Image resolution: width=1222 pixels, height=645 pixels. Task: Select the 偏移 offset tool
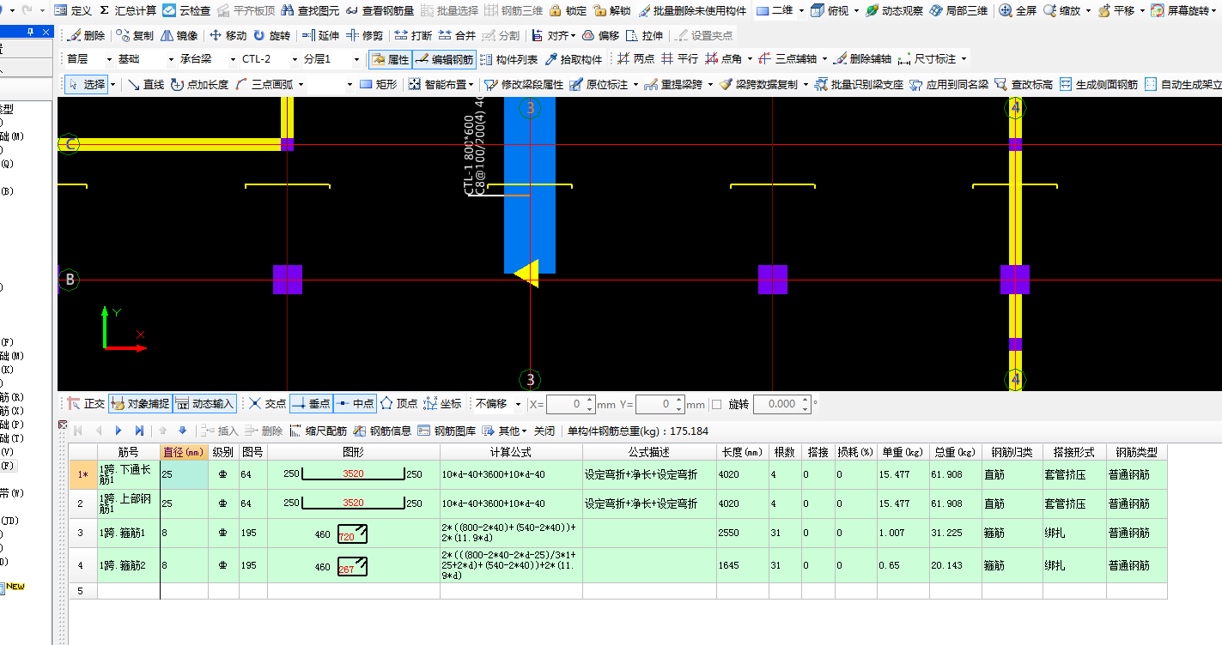[600, 35]
